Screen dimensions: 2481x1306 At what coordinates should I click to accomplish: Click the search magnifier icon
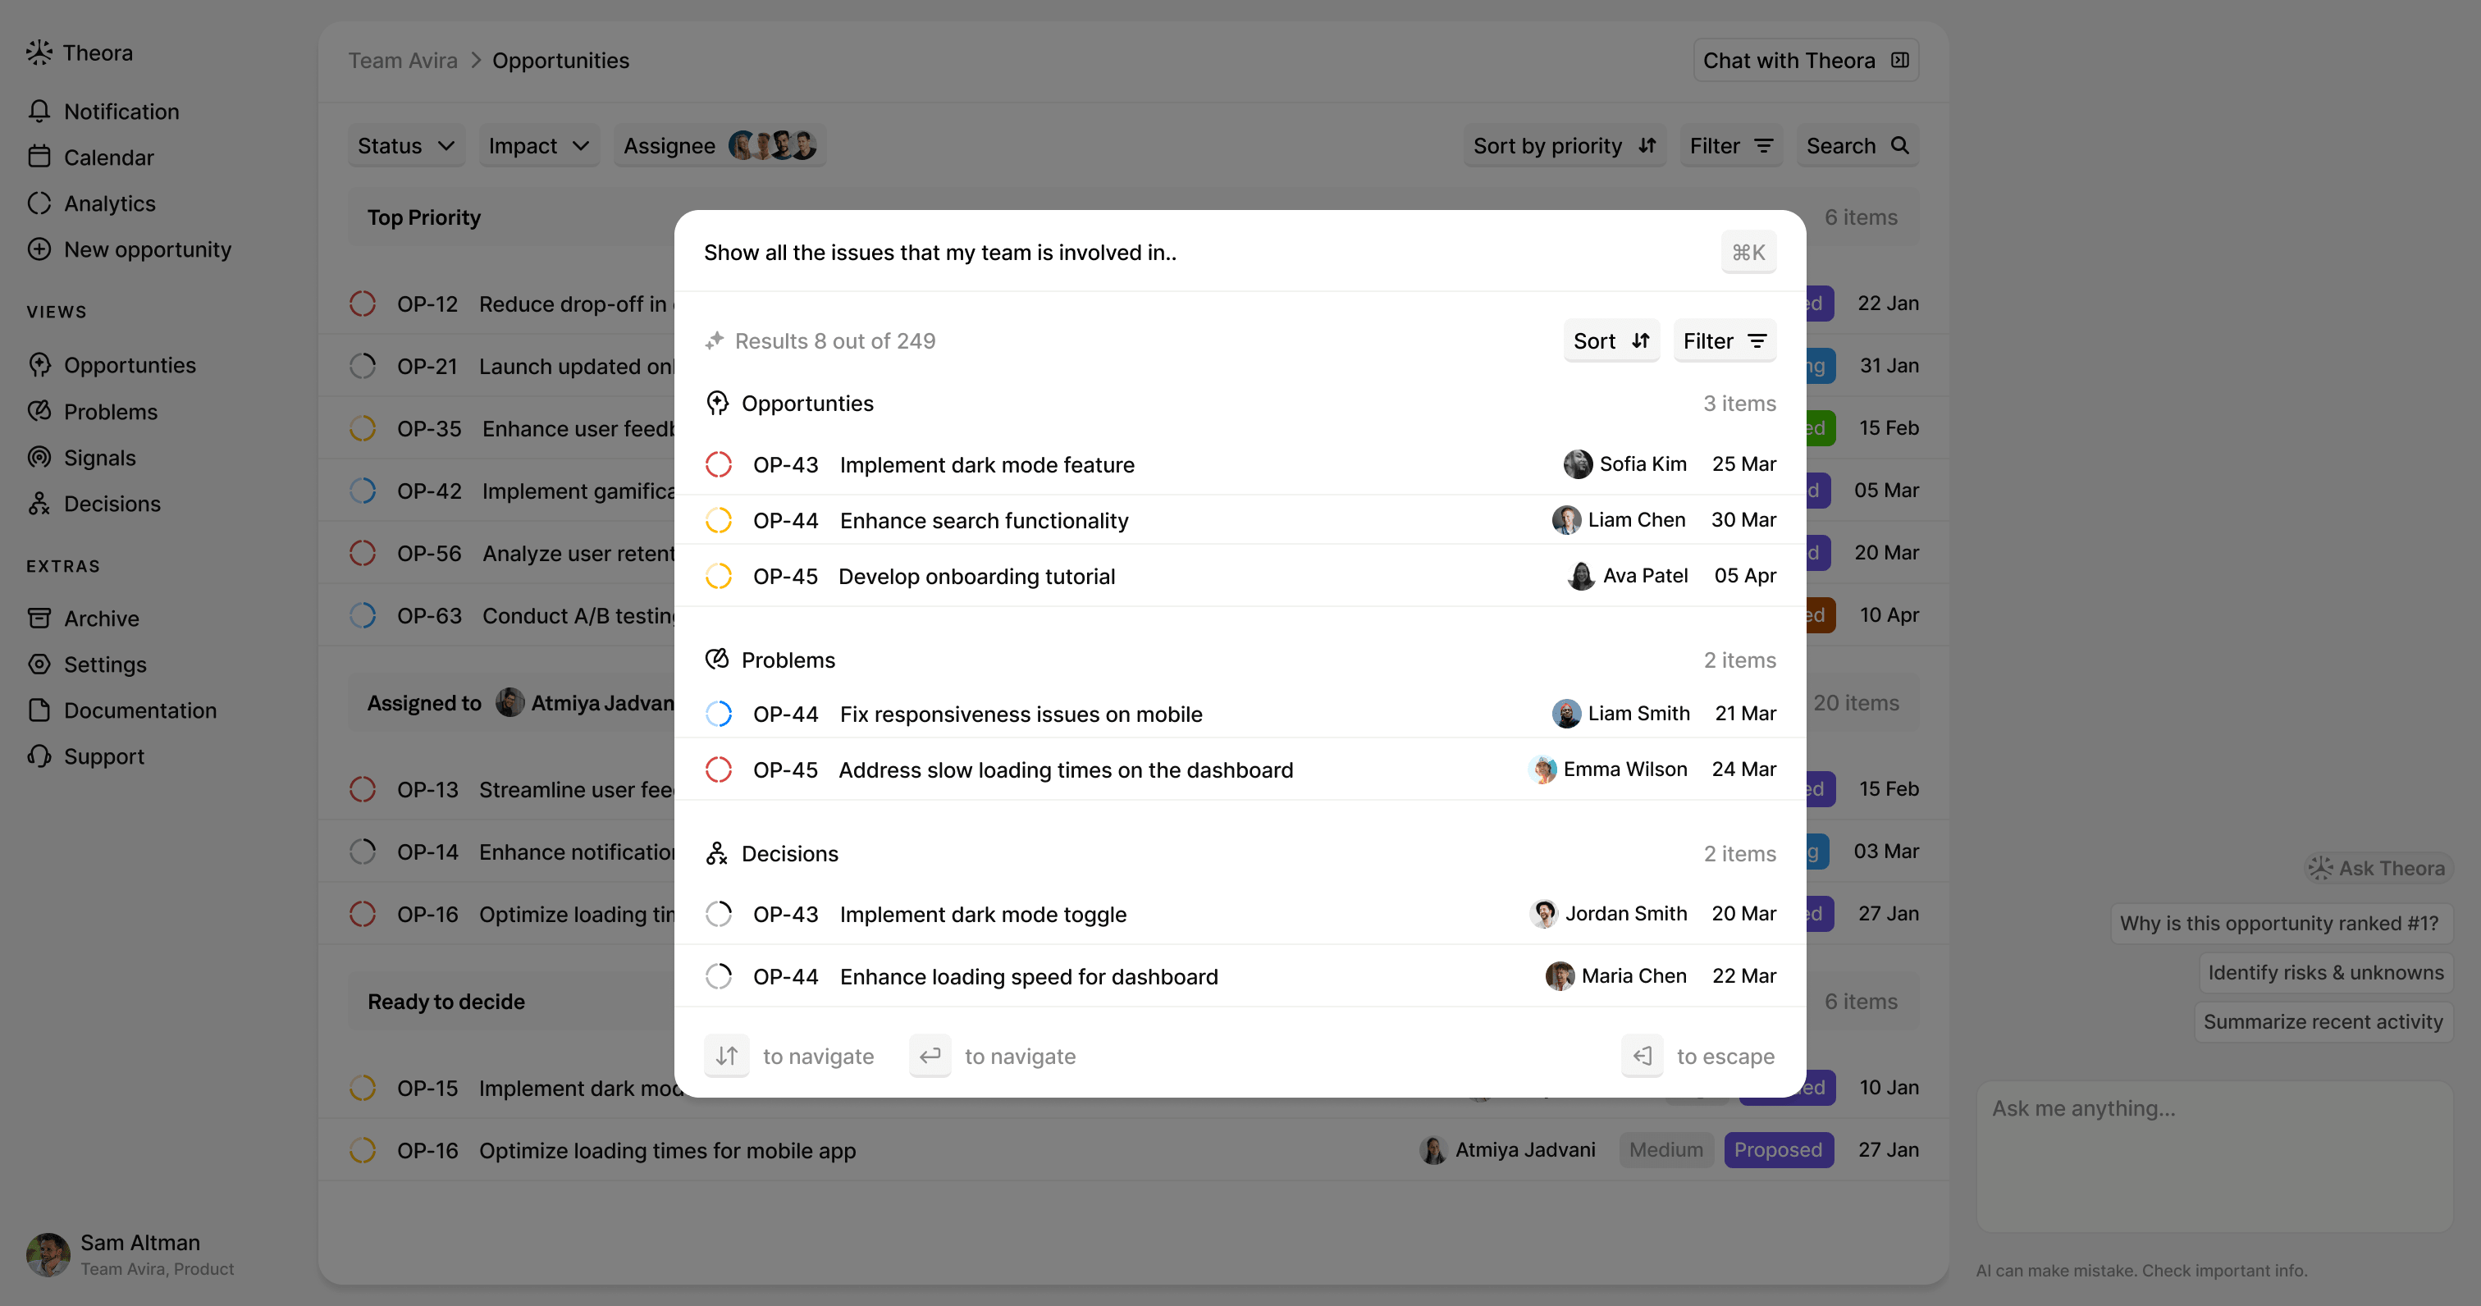click(1900, 145)
